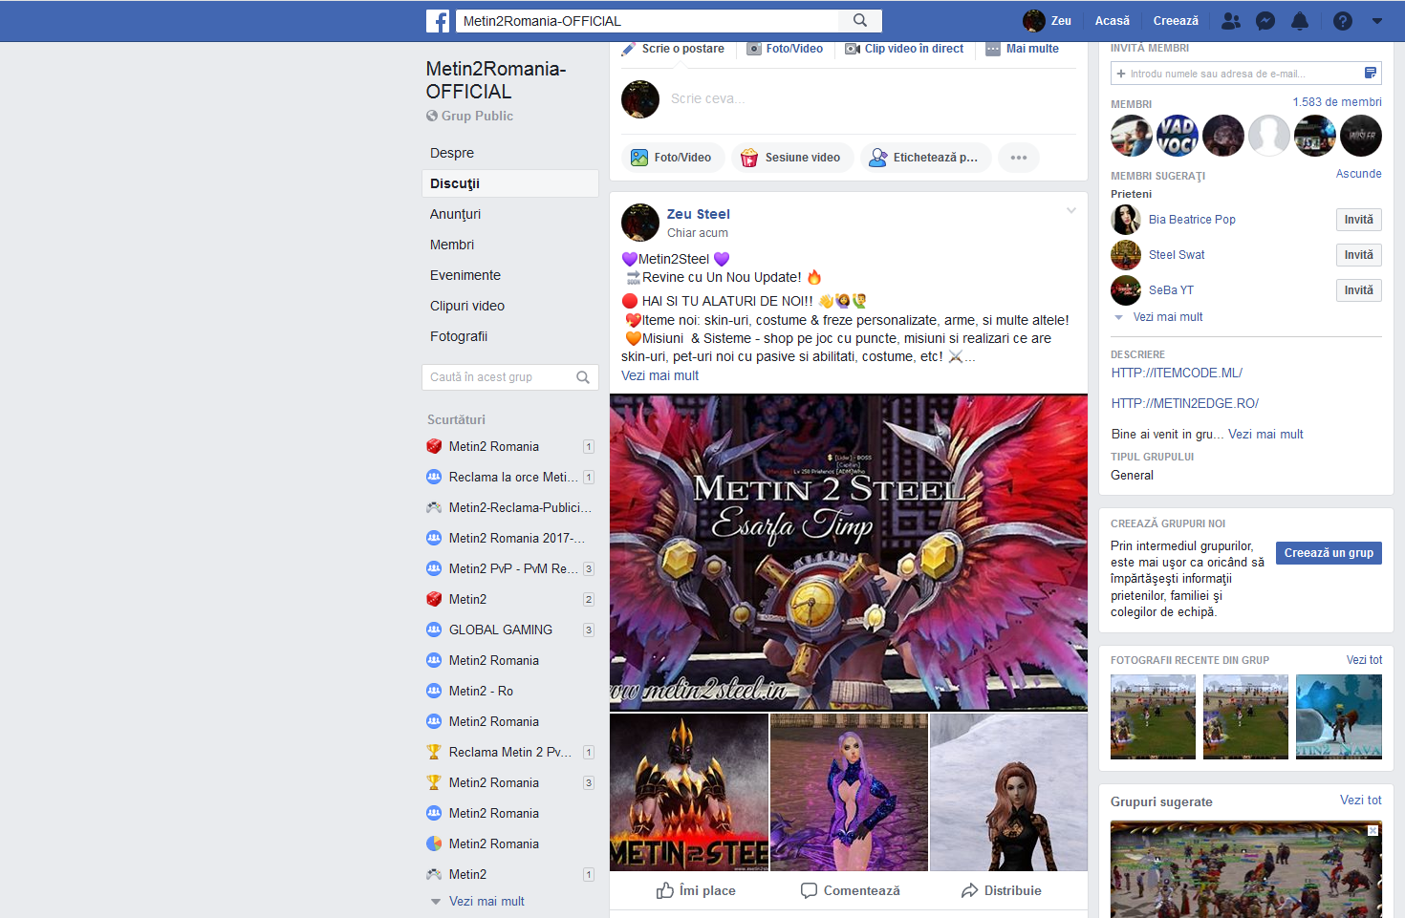Select Scrie o postare composer tab
The width and height of the screenshot is (1405, 918).
point(673,49)
